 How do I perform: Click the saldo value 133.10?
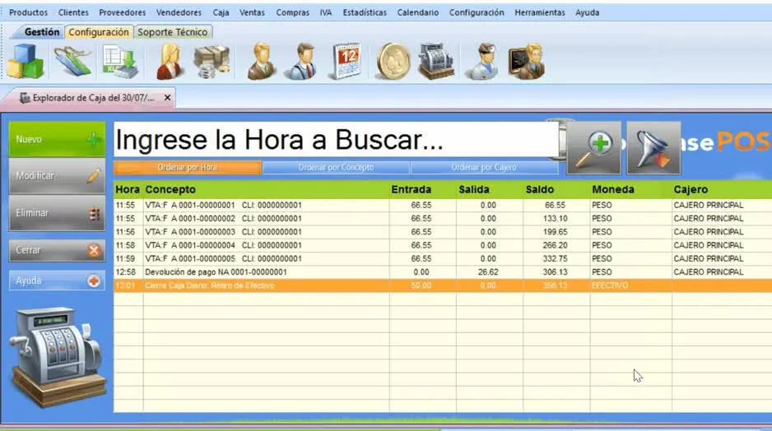click(x=555, y=219)
